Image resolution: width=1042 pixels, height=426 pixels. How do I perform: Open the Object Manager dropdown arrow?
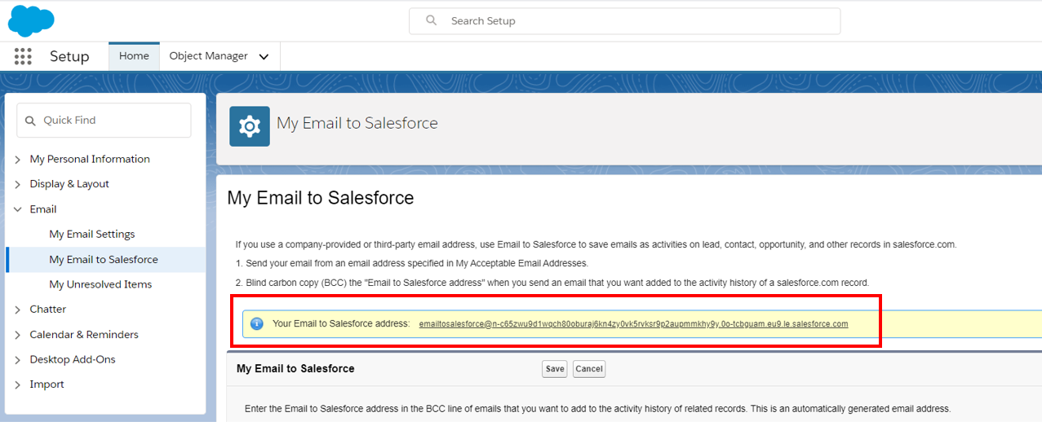pyautogui.click(x=264, y=57)
